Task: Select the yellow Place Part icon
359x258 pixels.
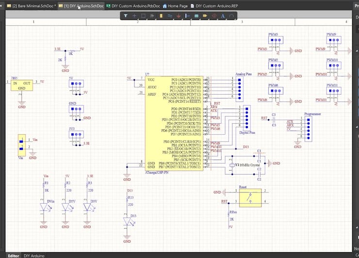Action: 161,16
